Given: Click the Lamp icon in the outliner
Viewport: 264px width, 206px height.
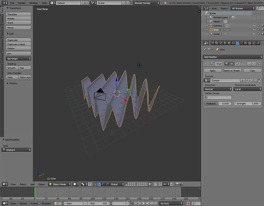Looking at the screenshot, I should 211,34.
